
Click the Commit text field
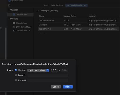48,80
